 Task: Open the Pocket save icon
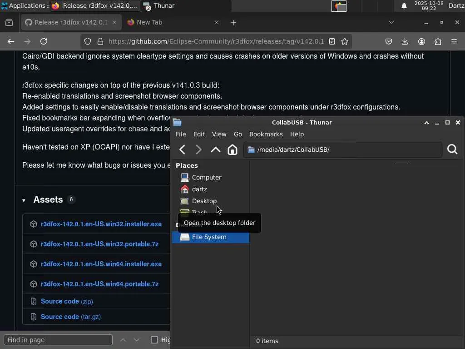point(389,41)
